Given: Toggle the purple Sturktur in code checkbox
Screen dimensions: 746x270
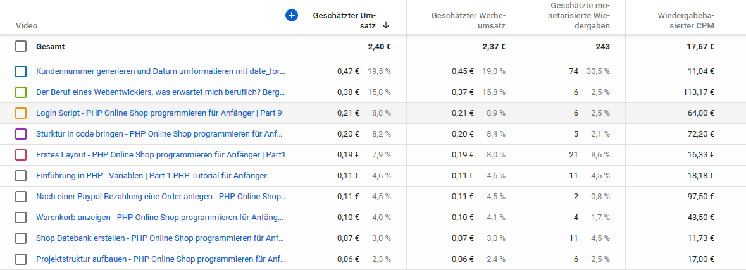Looking at the screenshot, I should pyautogui.click(x=21, y=134).
